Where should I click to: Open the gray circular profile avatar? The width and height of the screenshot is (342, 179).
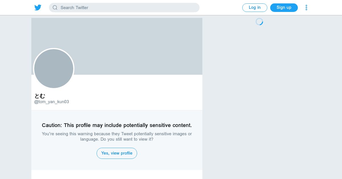click(x=54, y=68)
